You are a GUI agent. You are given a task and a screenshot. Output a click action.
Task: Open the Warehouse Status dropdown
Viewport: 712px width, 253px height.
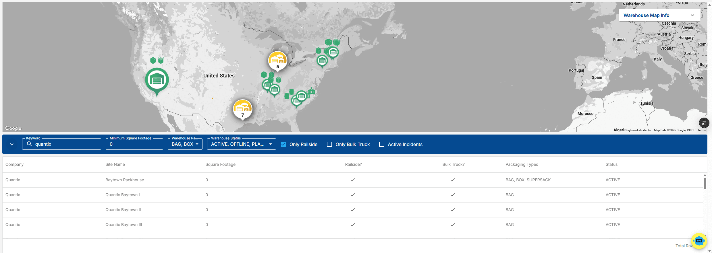241,144
